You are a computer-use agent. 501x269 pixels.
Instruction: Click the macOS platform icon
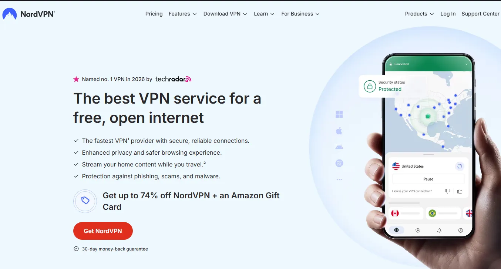[339, 163]
